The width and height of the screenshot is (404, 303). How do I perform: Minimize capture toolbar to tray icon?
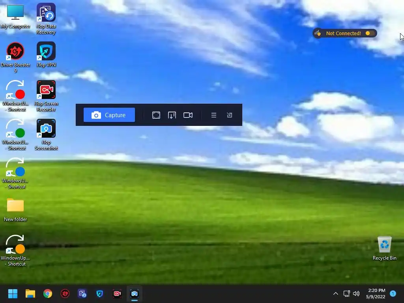229,115
